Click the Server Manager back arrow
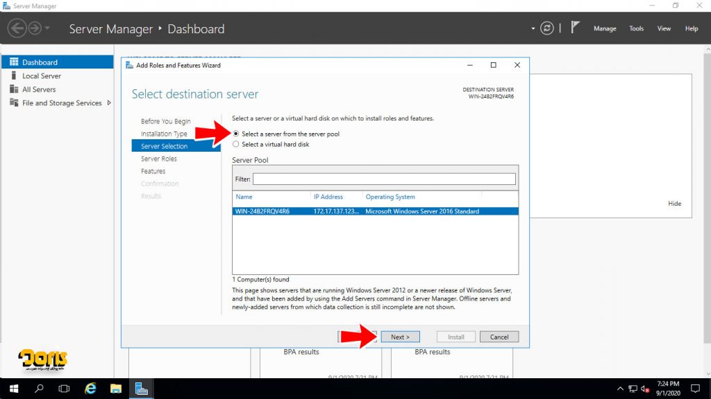711x399 pixels. coord(17,28)
